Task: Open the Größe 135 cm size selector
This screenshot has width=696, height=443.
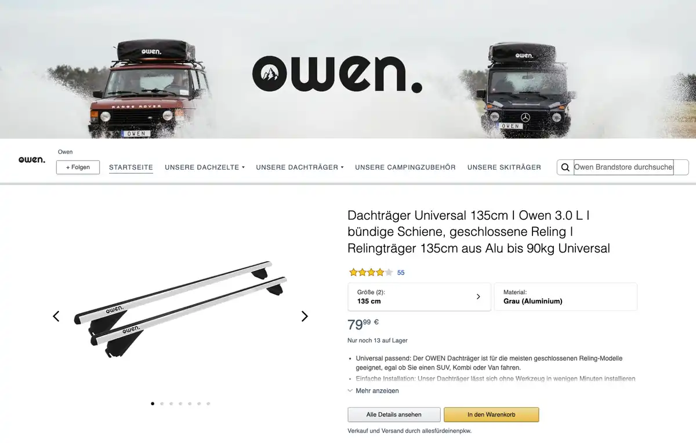Action: coord(419,296)
